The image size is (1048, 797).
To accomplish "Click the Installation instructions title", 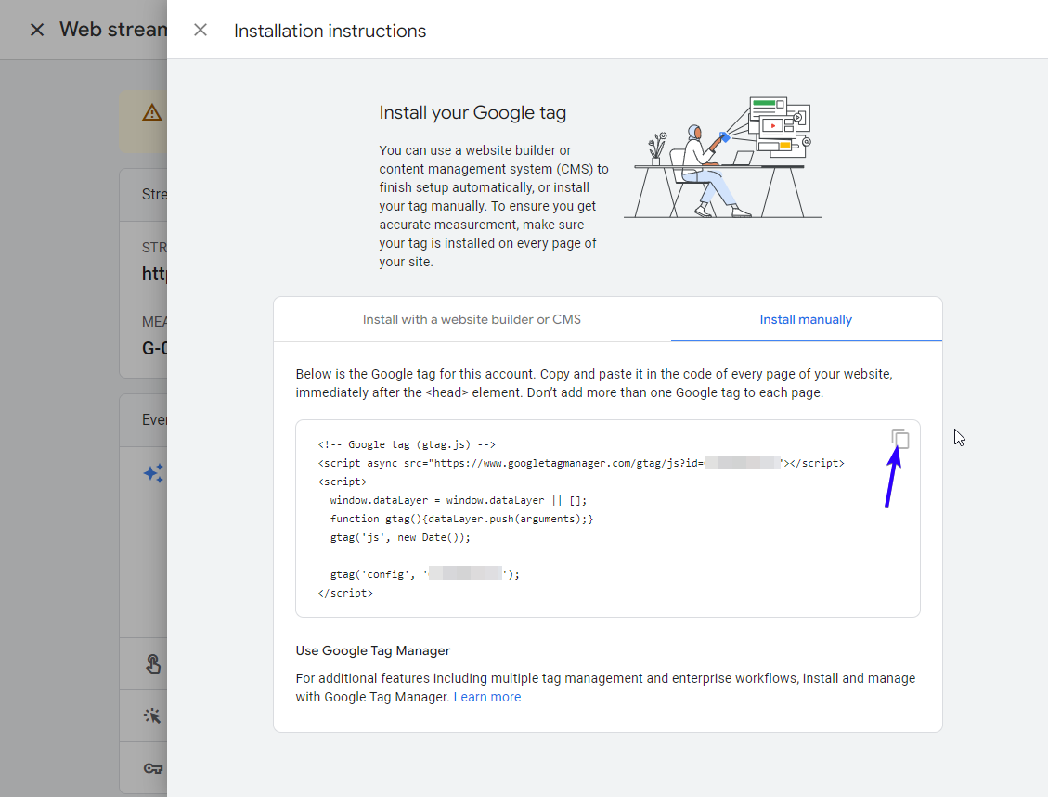I will [330, 31].
